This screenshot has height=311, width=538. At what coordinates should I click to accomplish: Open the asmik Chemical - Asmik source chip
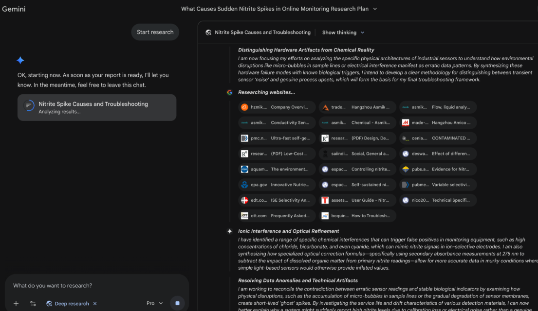tap(357, 122)
